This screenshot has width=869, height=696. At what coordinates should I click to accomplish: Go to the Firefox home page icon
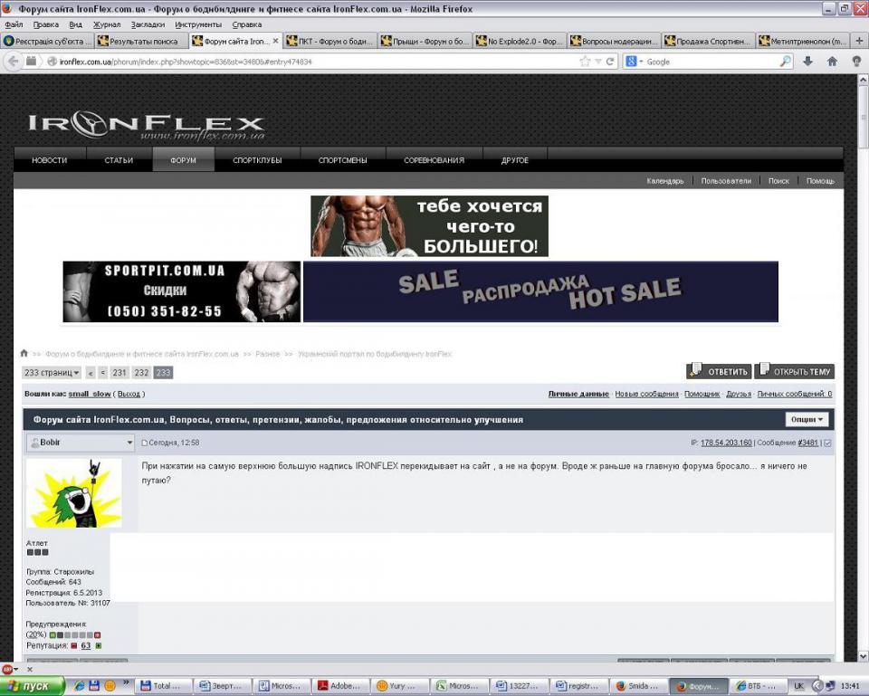[x=832, y=62]
